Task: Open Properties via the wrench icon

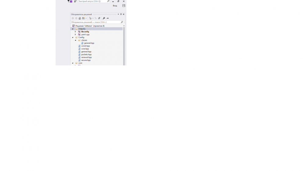Action: tap(104, 18)
